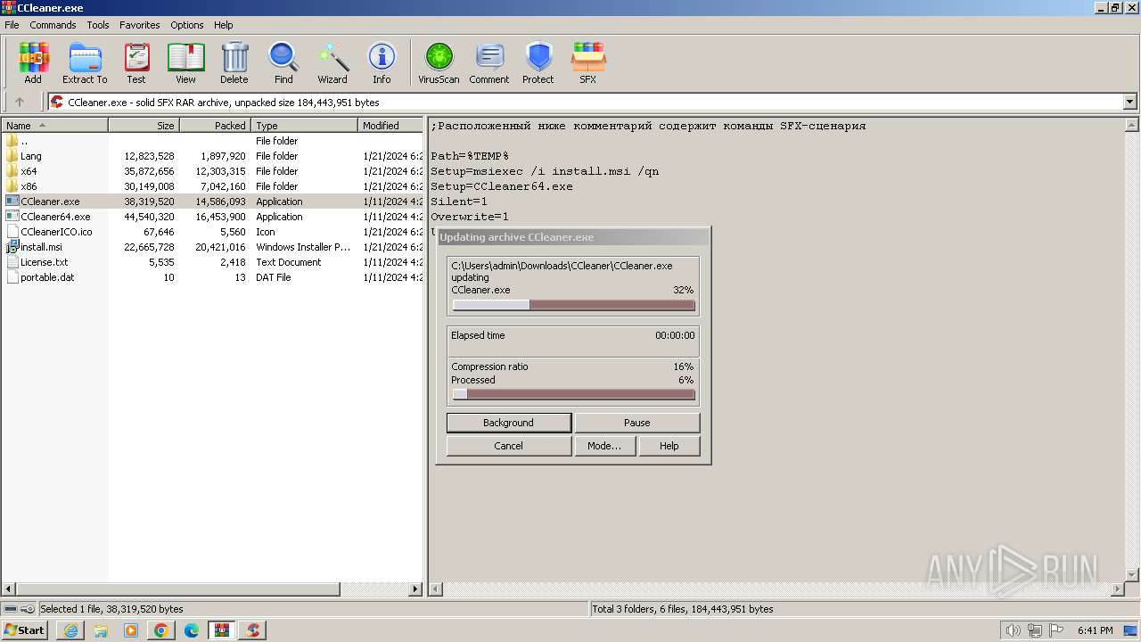Click the Action Center flag icon
Image resolution: width=1141 pixels, height=642 pixels.
[x=1055, y=630]
